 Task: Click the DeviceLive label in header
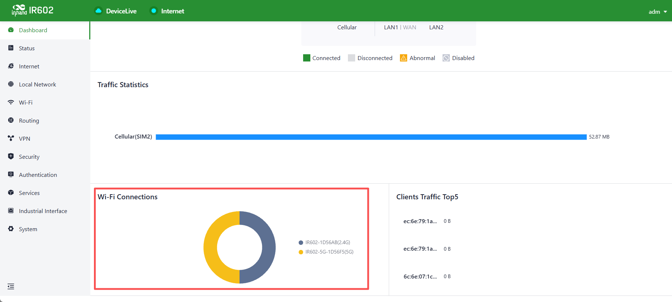point(121,11)
